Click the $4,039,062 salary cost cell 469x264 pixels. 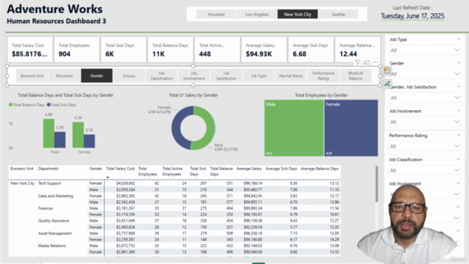(x=125, y=183)
